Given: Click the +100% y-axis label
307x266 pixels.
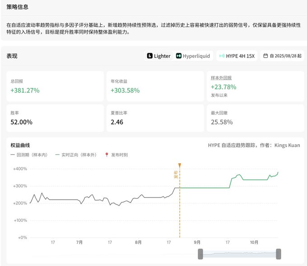Looking at the screenshot, I should pyautogui.click(x=20, y=220).
